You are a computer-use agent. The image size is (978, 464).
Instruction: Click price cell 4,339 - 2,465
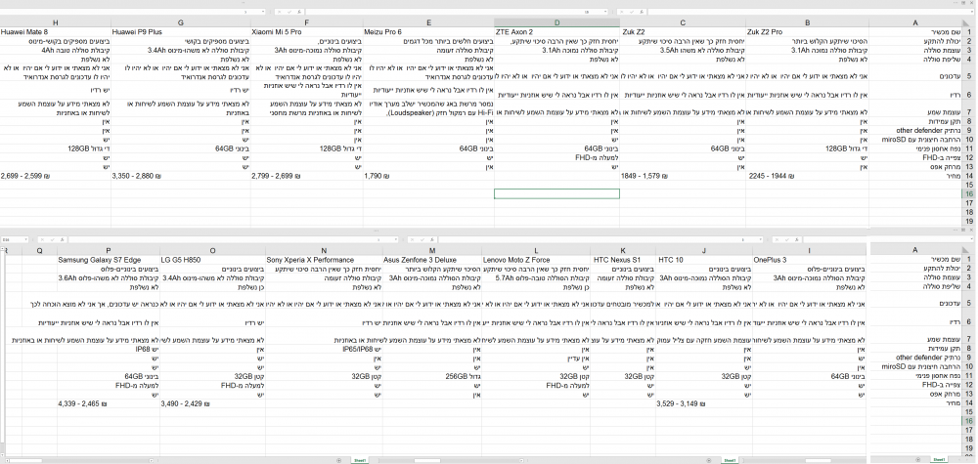[x=109, y=404]
